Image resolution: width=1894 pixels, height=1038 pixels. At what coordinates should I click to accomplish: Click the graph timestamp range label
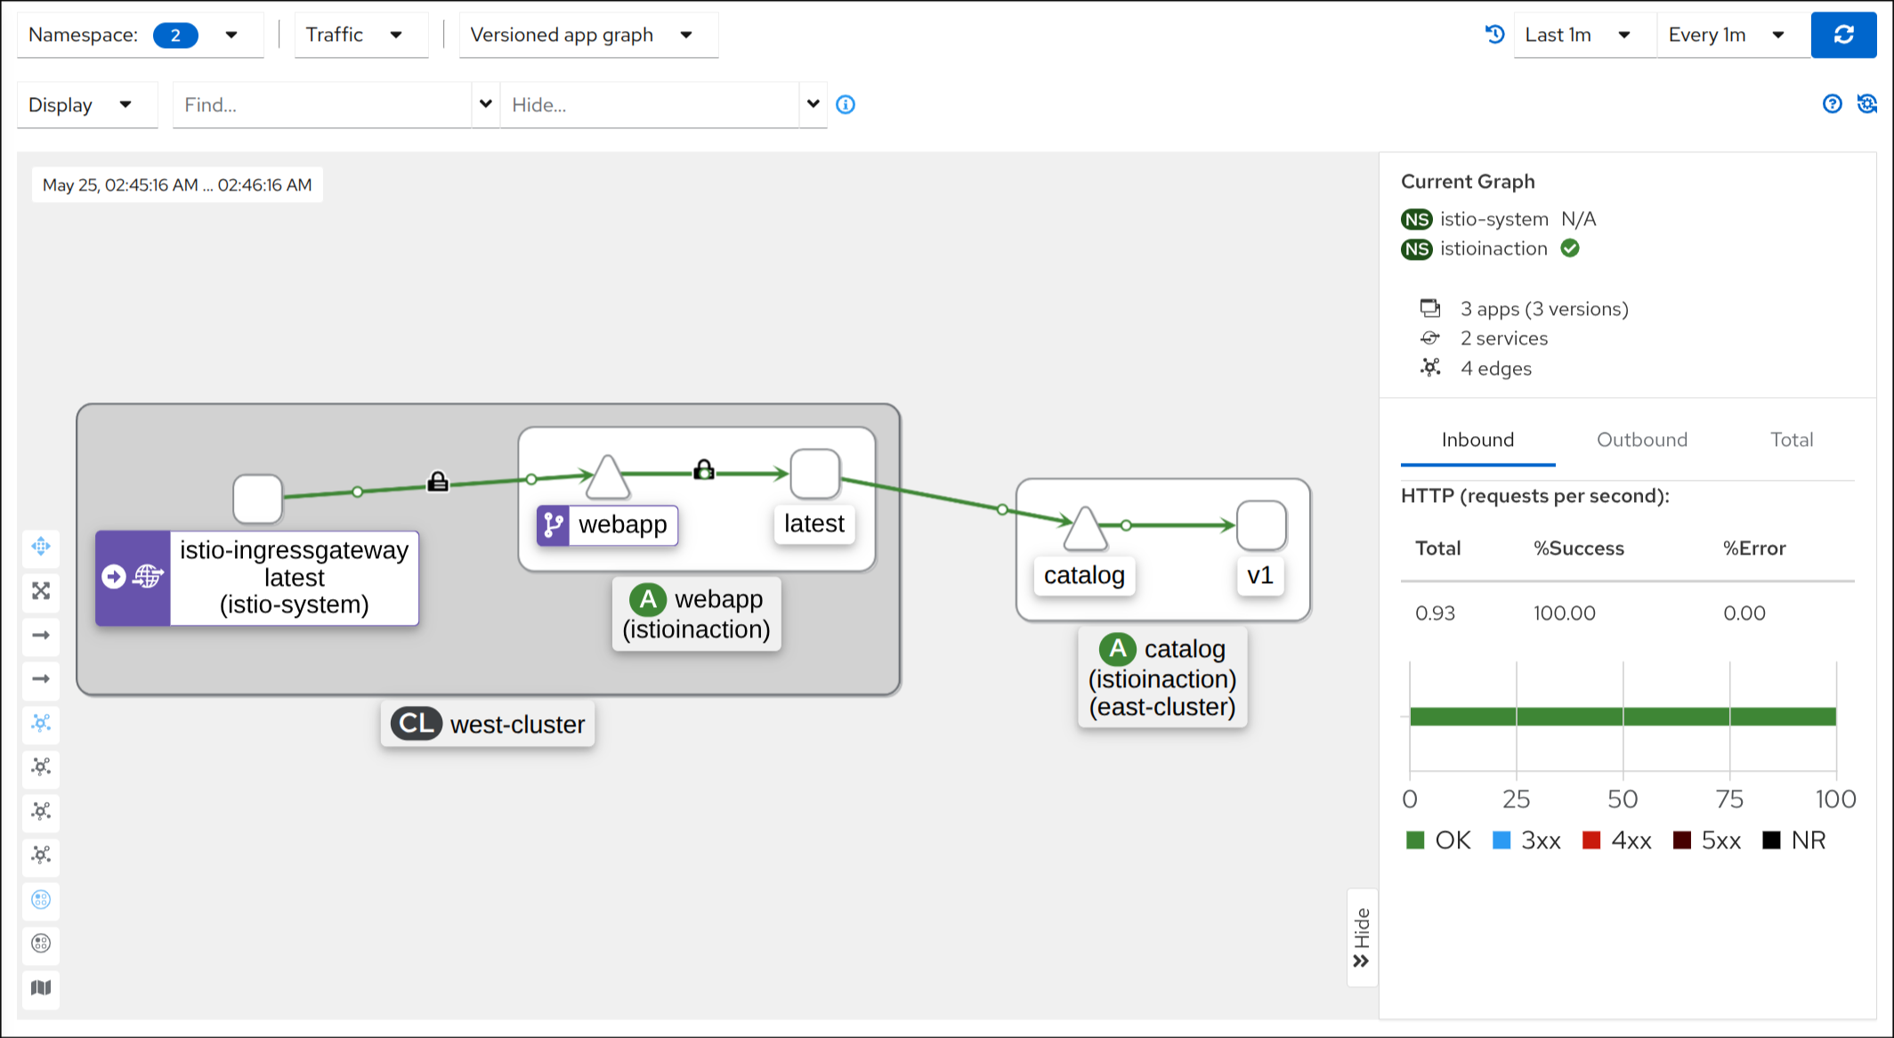pos(177,185)
